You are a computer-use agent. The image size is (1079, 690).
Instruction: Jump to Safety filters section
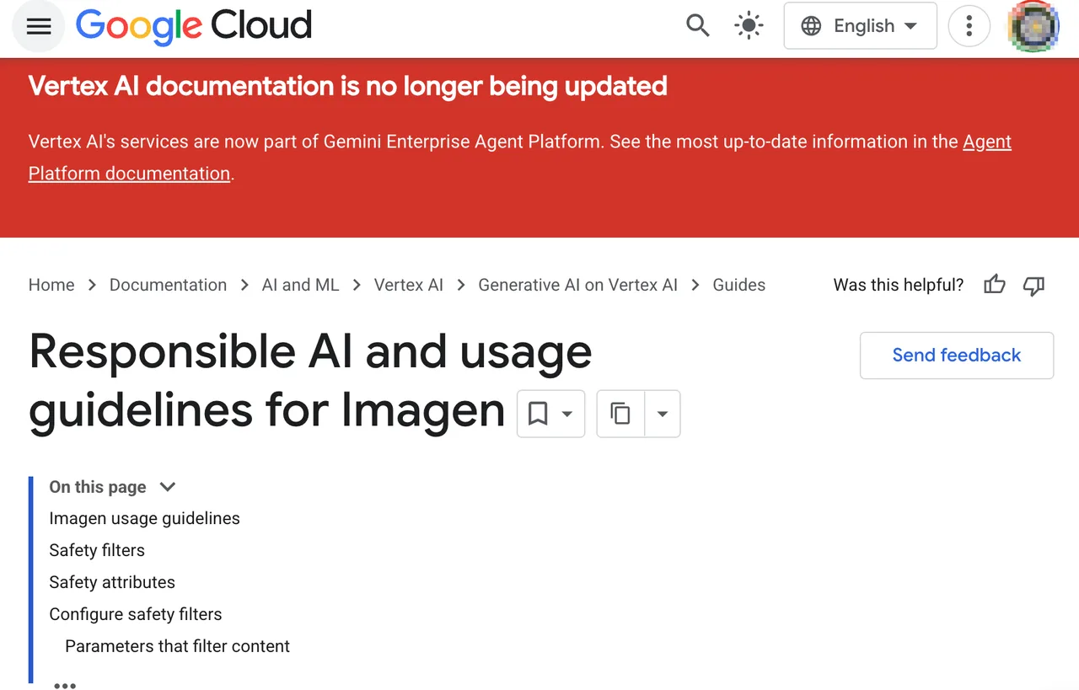coord(97,550)
